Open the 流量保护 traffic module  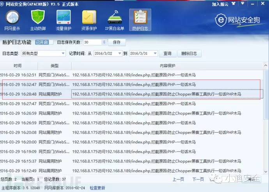pos(64,21)
